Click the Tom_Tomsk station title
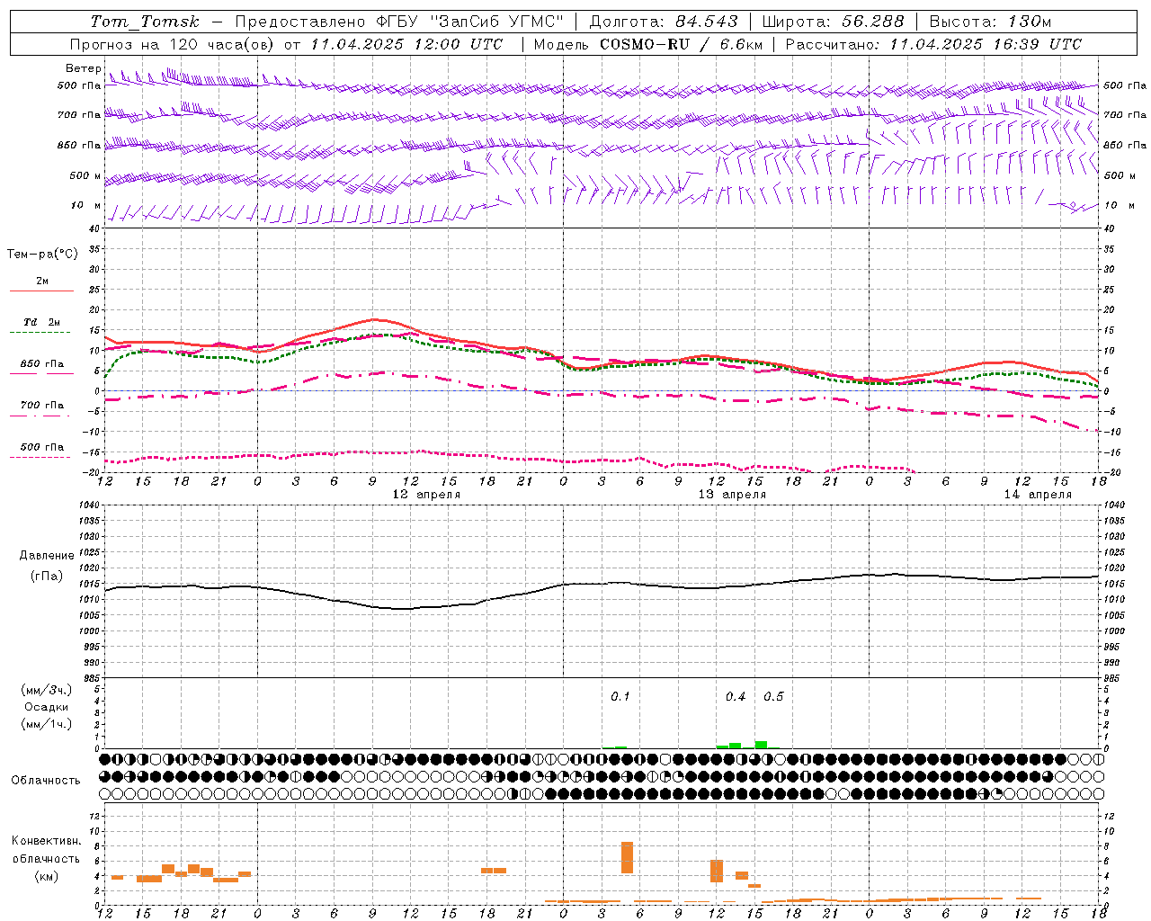The image size is (1151, 921). 144,22
